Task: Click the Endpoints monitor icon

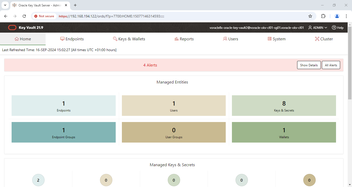Action: point(62,39)
